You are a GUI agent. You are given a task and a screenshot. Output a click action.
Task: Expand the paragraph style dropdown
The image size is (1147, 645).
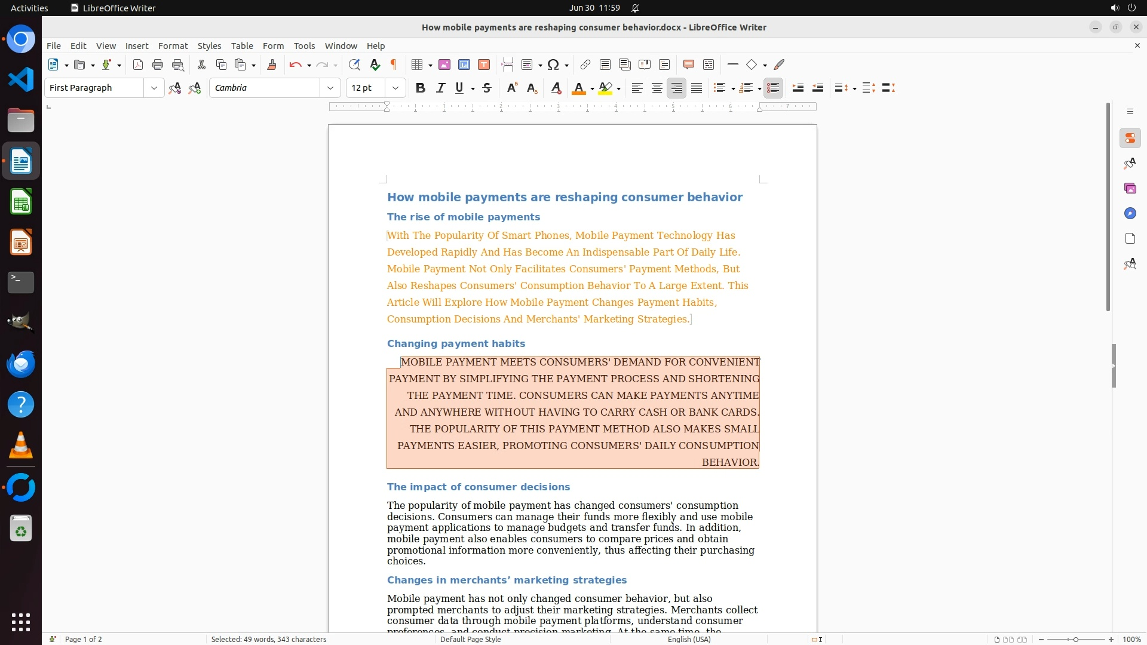point(154,88)
